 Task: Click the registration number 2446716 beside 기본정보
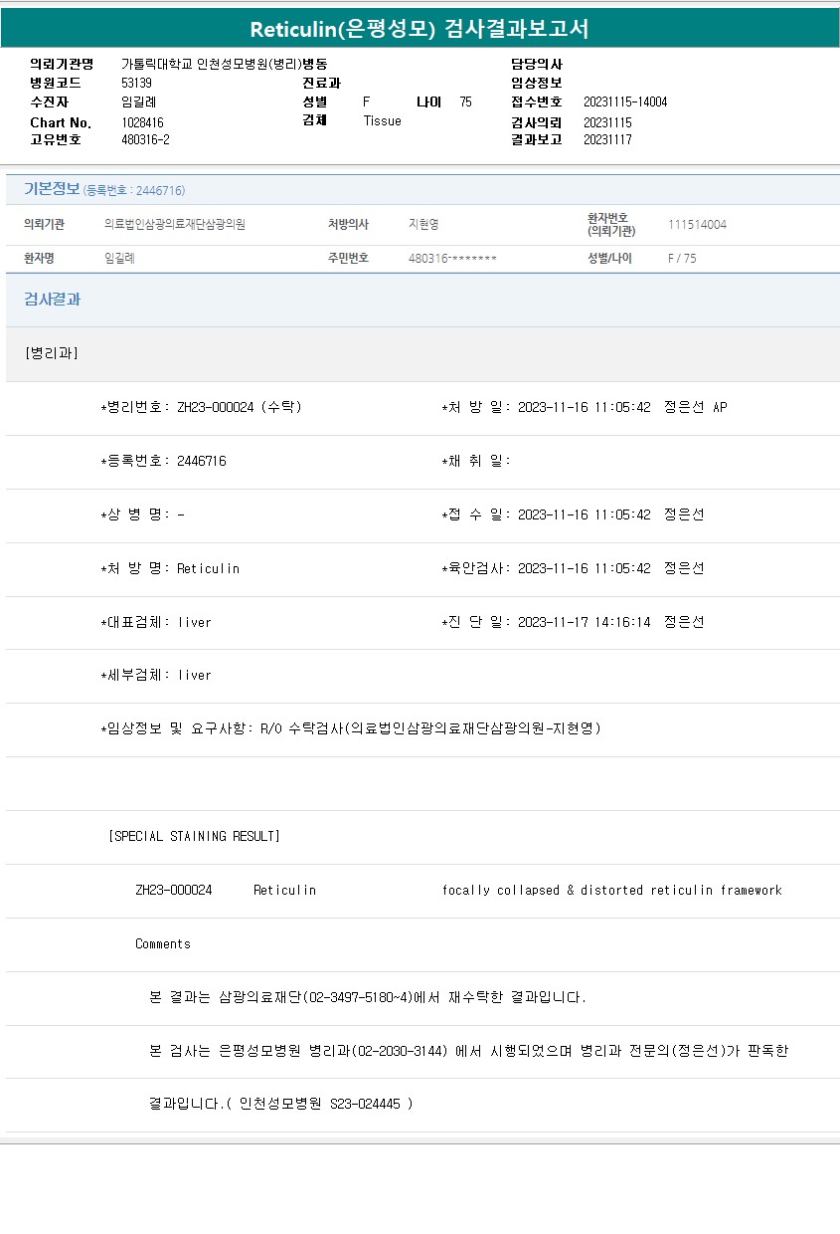[133, 190]
